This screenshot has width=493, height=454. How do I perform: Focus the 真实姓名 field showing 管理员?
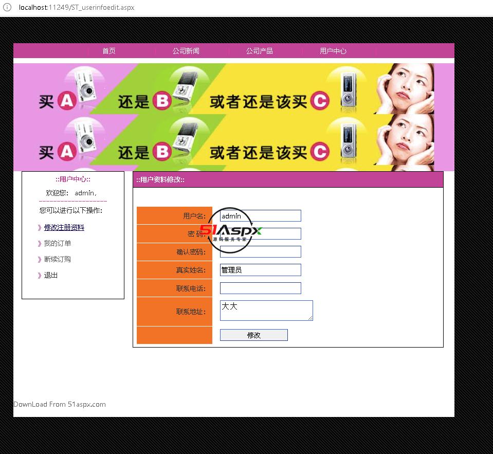point(260,270)
